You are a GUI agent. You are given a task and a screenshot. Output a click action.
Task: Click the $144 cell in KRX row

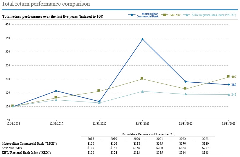click(183, 153)
